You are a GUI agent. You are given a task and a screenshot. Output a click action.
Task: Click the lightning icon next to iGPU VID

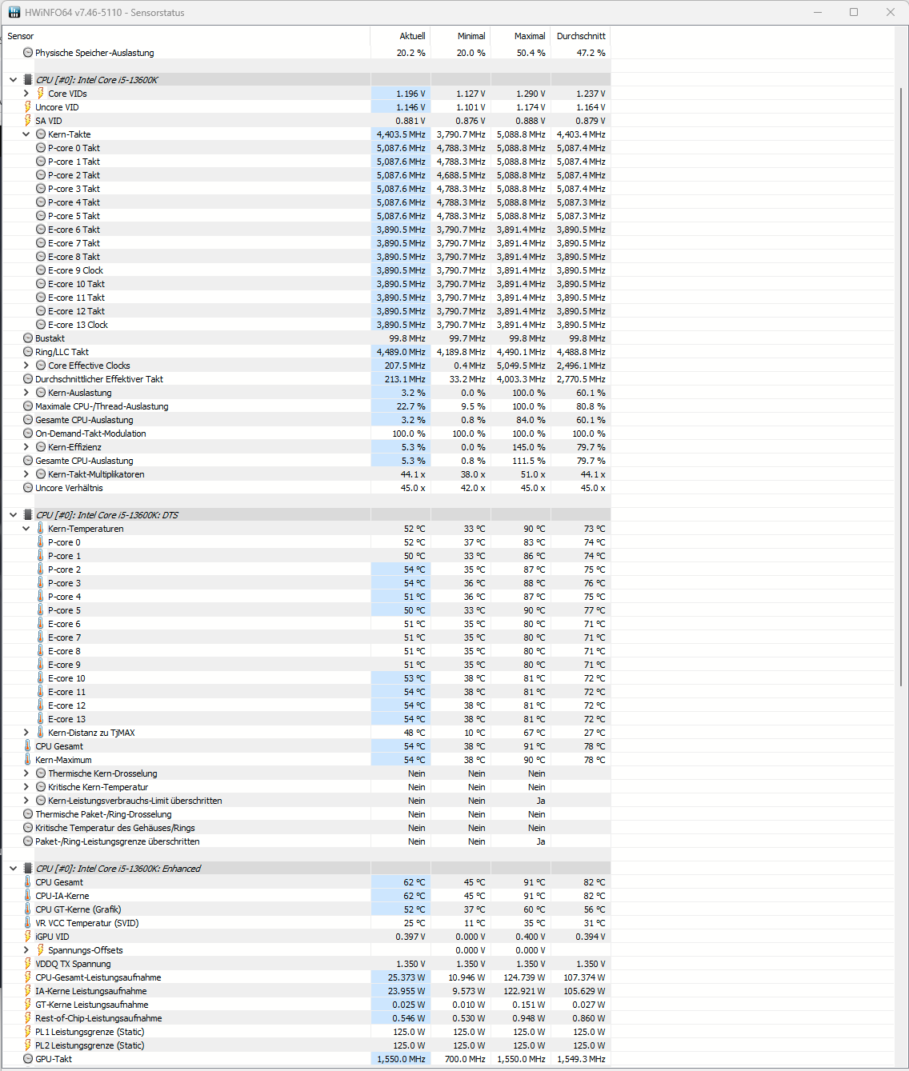click(28, 937)
